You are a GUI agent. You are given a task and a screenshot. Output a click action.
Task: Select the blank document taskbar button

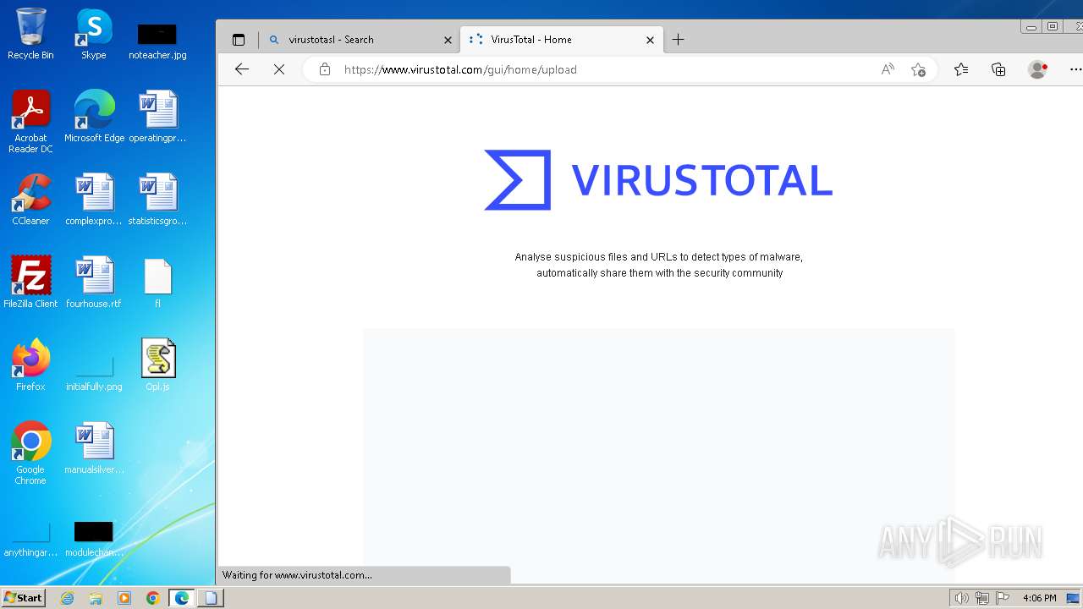point(211,598)
